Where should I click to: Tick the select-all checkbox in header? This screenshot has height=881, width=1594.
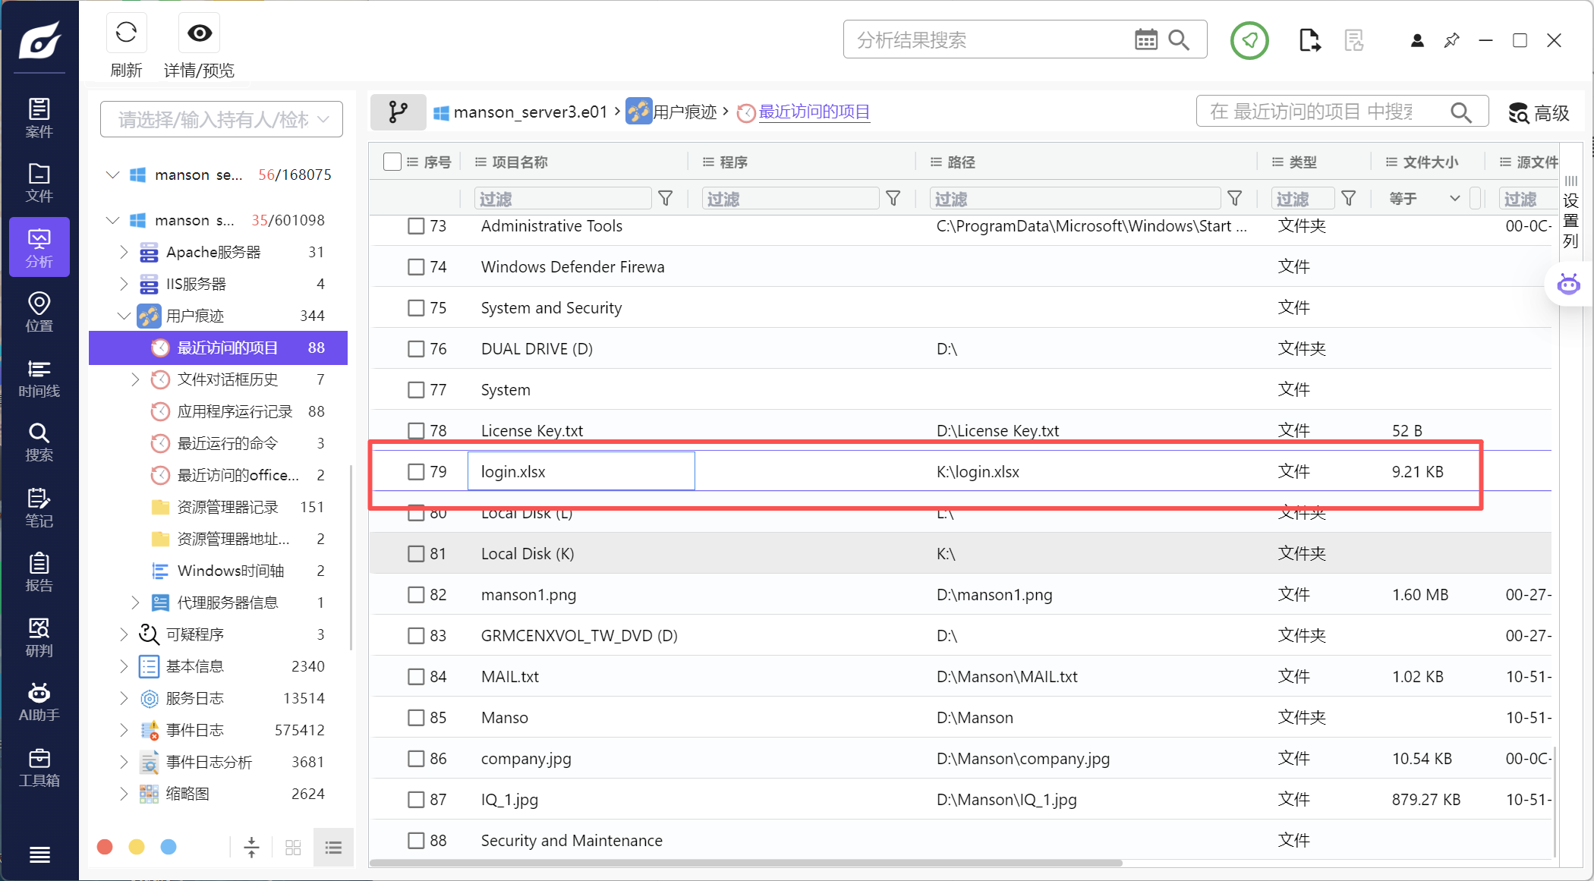tap(392, 162)
